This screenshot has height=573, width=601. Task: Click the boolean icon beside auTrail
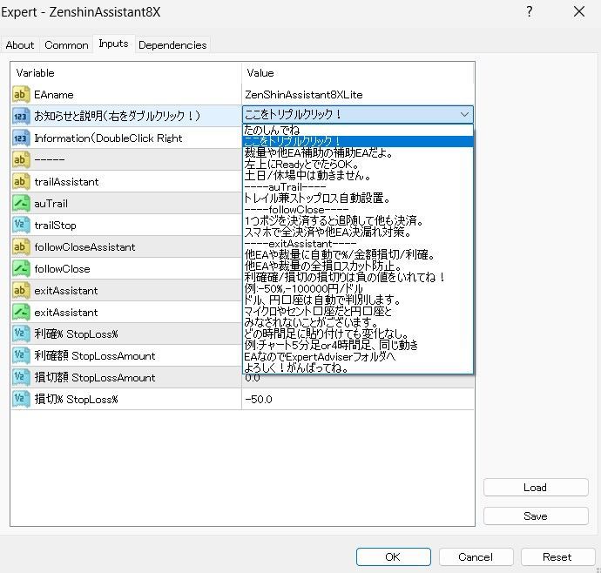21,203
